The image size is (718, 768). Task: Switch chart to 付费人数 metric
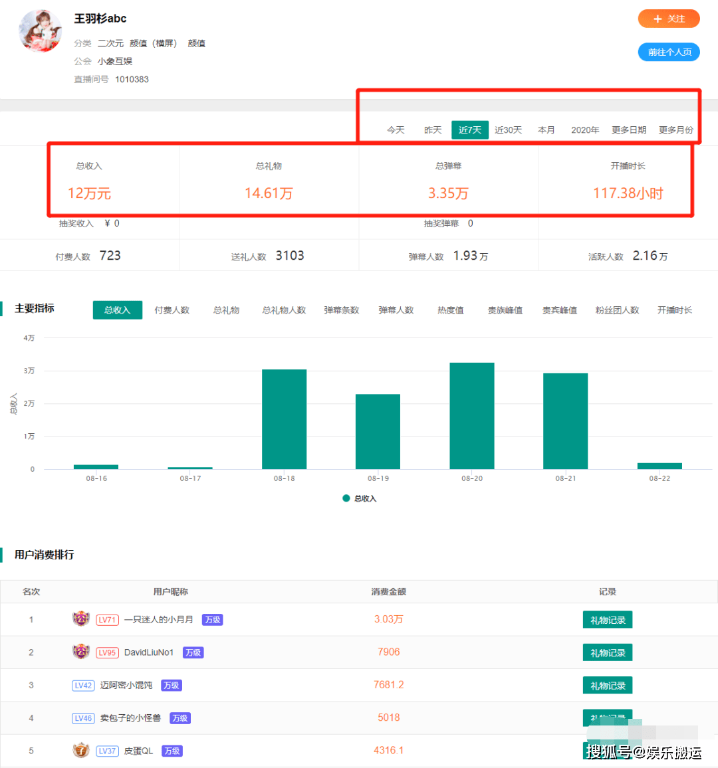click(x=172, y=310)
